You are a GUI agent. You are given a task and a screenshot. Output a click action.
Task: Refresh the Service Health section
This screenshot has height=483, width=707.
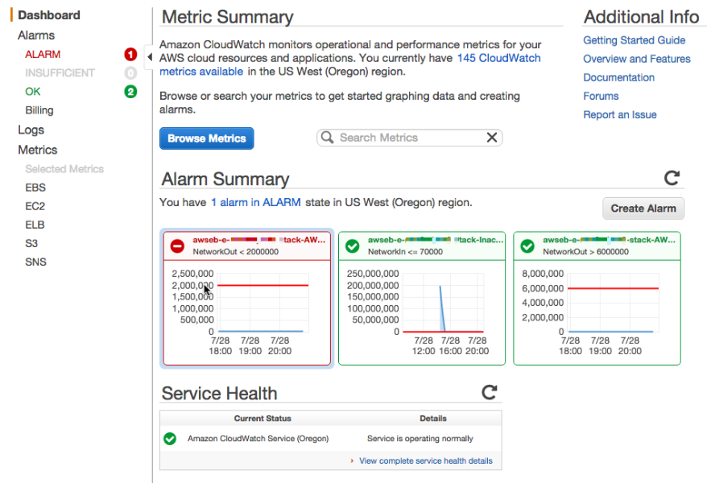coord(489,392)
